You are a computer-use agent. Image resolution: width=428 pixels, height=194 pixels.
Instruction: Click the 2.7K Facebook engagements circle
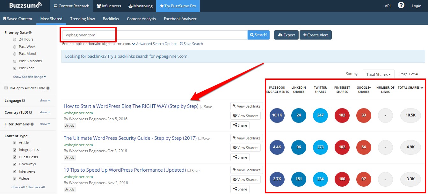coord(277,179)
